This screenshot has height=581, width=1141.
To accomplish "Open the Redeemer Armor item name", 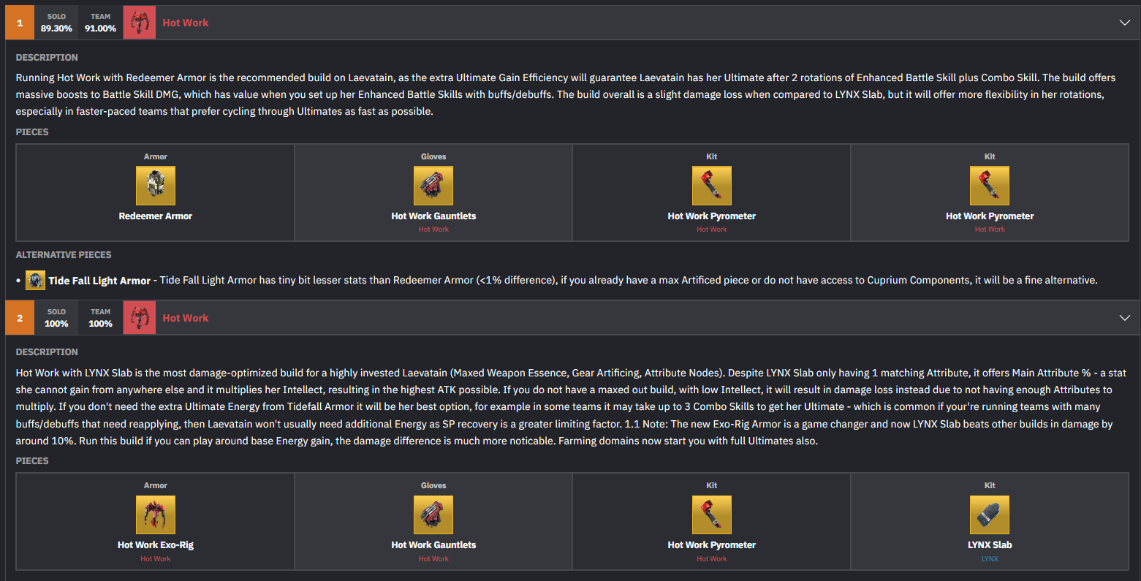I will [x=156, y=216].
